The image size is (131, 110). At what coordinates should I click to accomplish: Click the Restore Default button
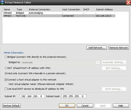pos(11,106)
